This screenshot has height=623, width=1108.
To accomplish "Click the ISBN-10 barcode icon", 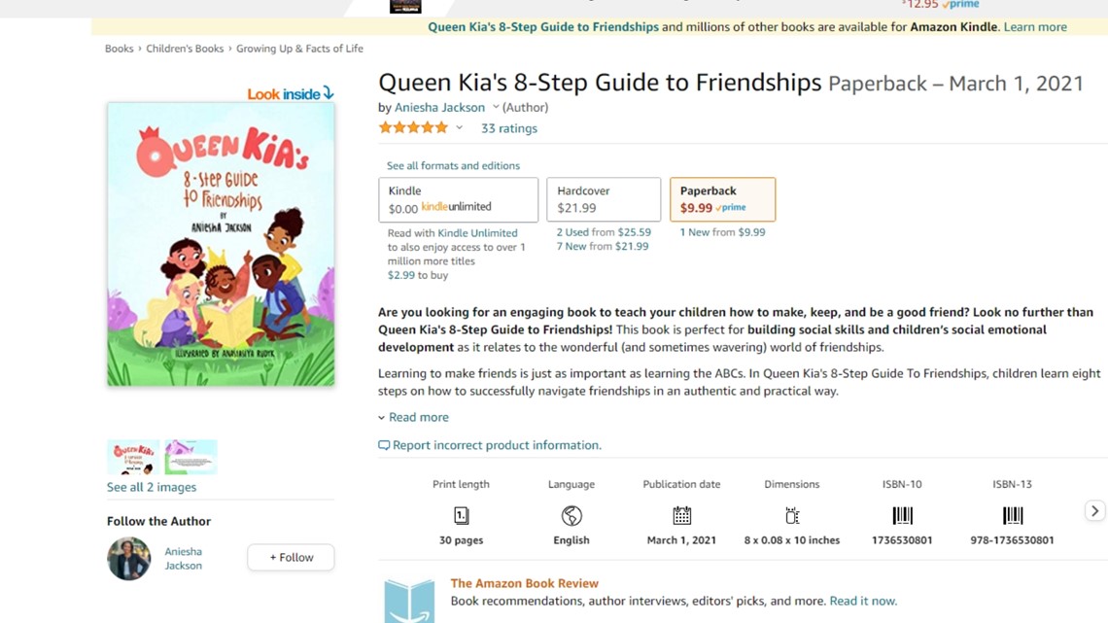I will 902,515.
